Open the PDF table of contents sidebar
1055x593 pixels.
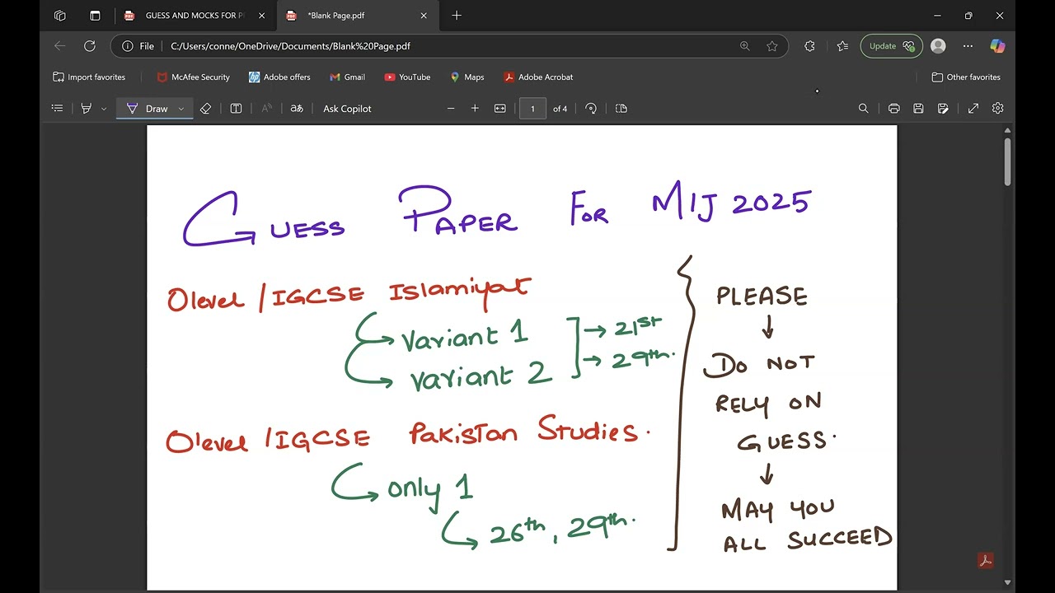(x=57, y=108)
